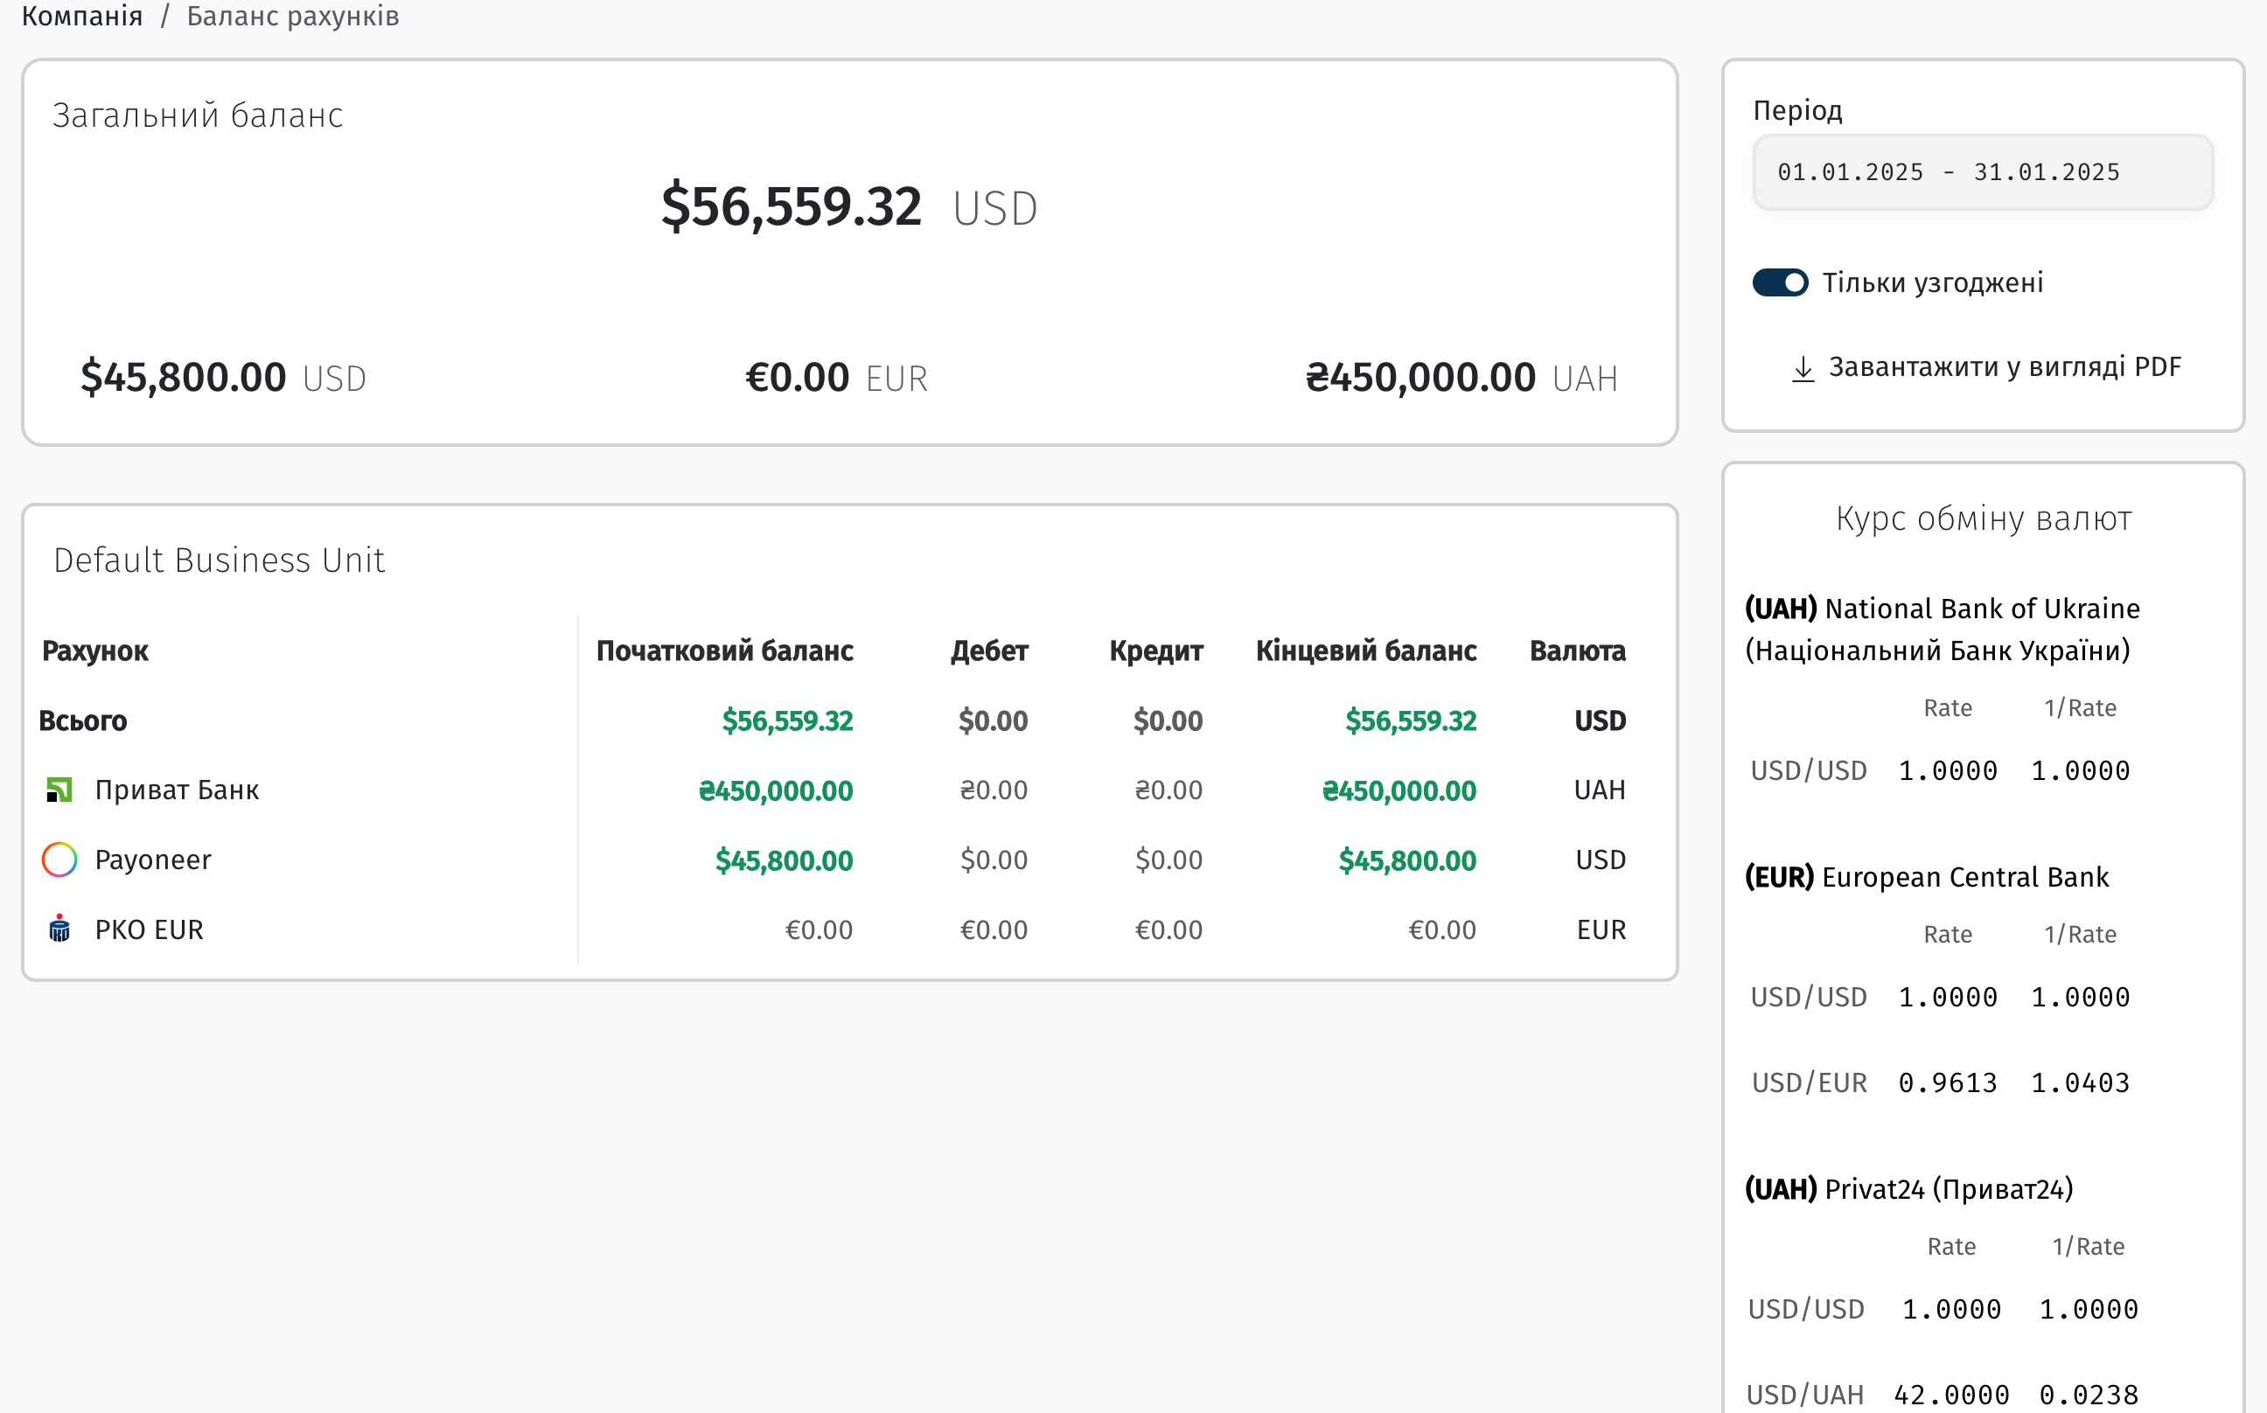Open the Приват Банк account row
Viewport: 2267px width, 1413px height.
[x=177, y=790]
